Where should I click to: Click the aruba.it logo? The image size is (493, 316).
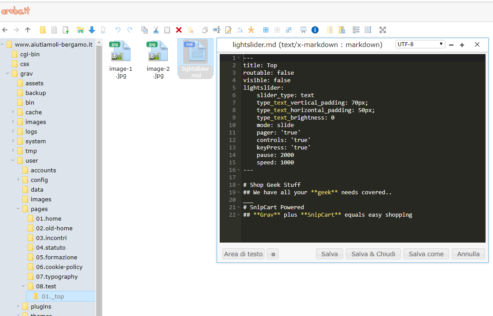pyautogui.click(x=15, y=11)
